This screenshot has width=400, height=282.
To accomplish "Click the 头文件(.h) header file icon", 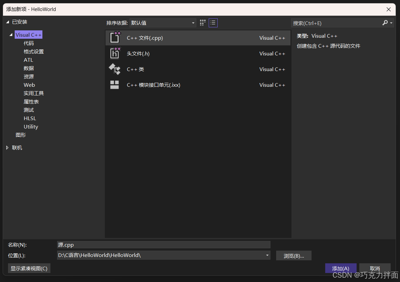I will pos(115,53).
